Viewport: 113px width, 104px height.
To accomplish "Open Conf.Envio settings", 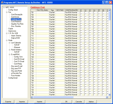I will click(15, 17).
